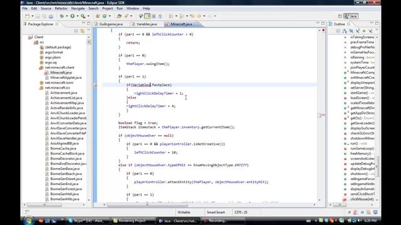Click the net.minecraft.src package

click(57, 87)
